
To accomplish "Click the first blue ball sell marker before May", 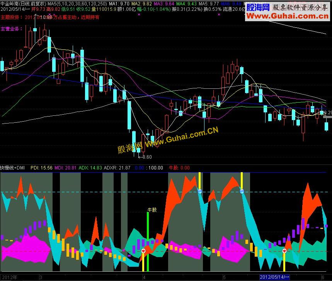I will (200, 191).
